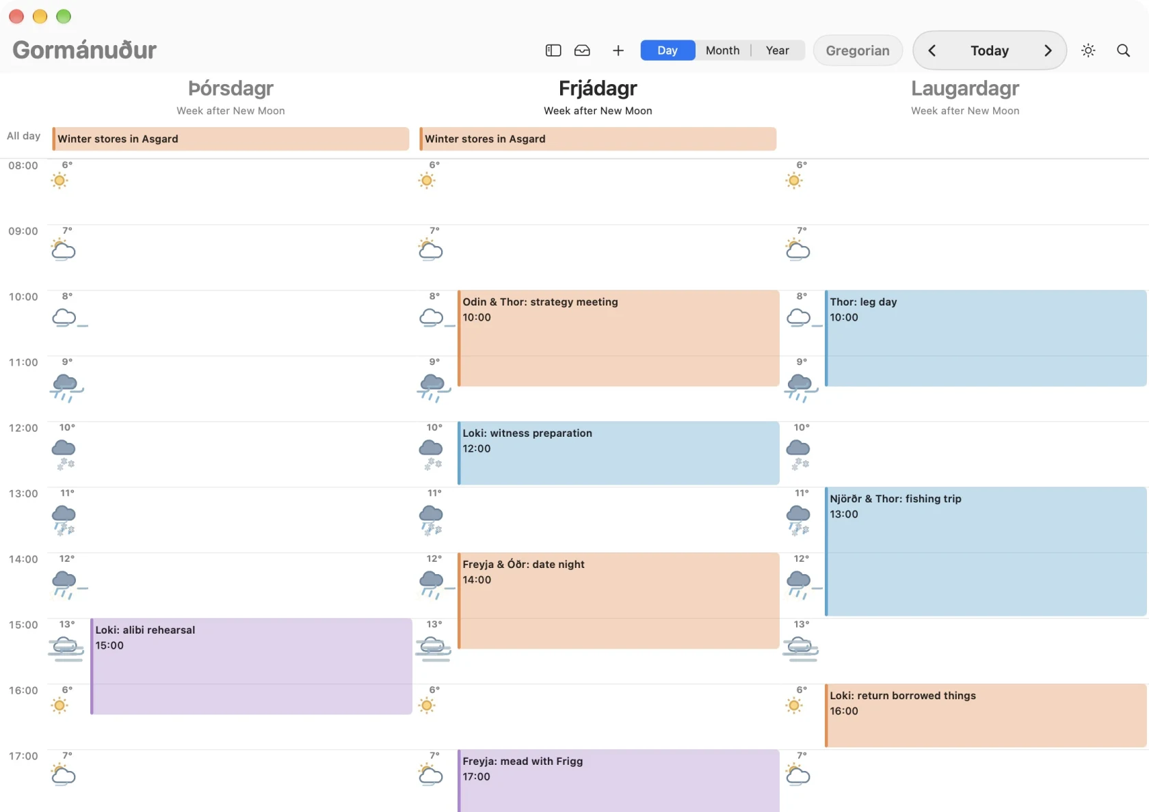The height and width of the screenshot is (812, 1149).
Task: Click the Gormánuður month title
Action: [85, 50]
